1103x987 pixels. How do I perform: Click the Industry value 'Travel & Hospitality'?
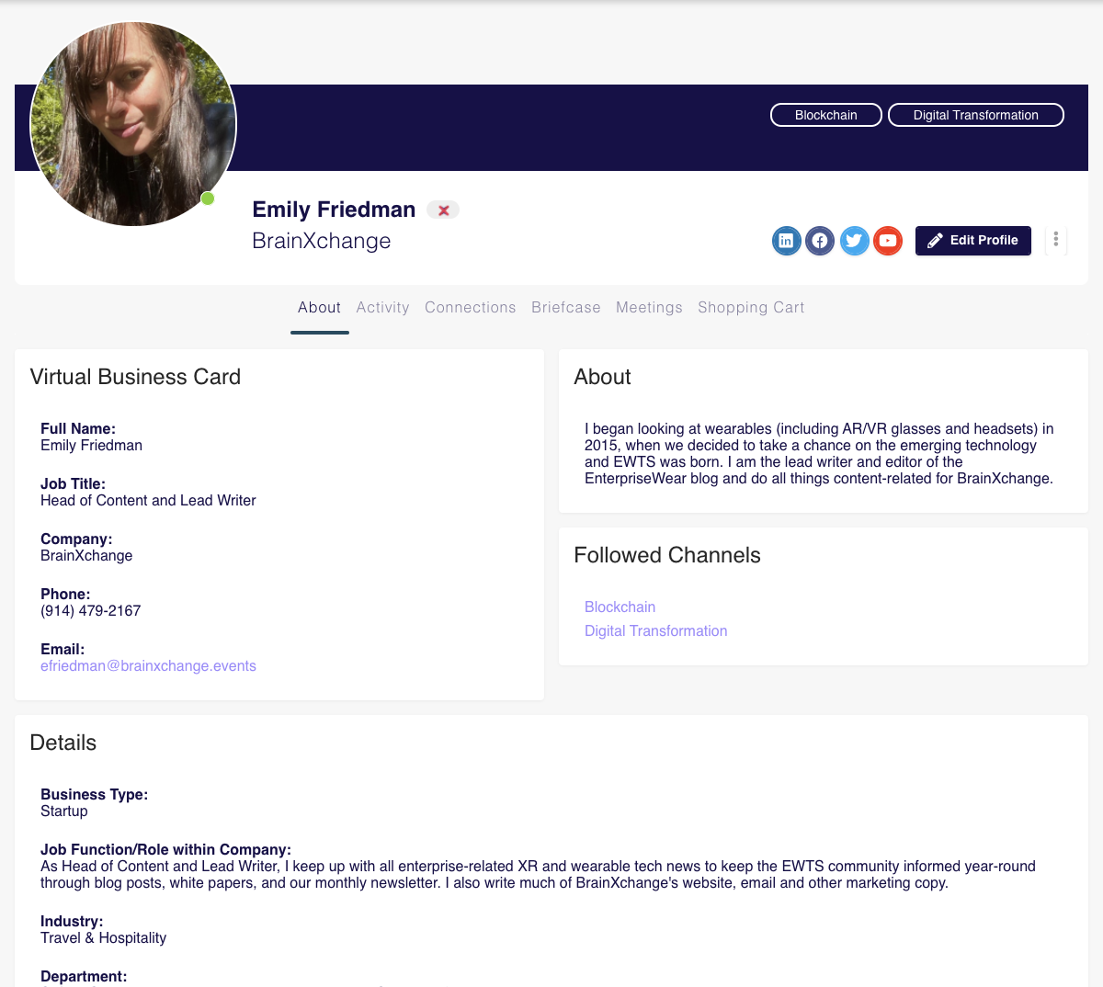(103, 938)
